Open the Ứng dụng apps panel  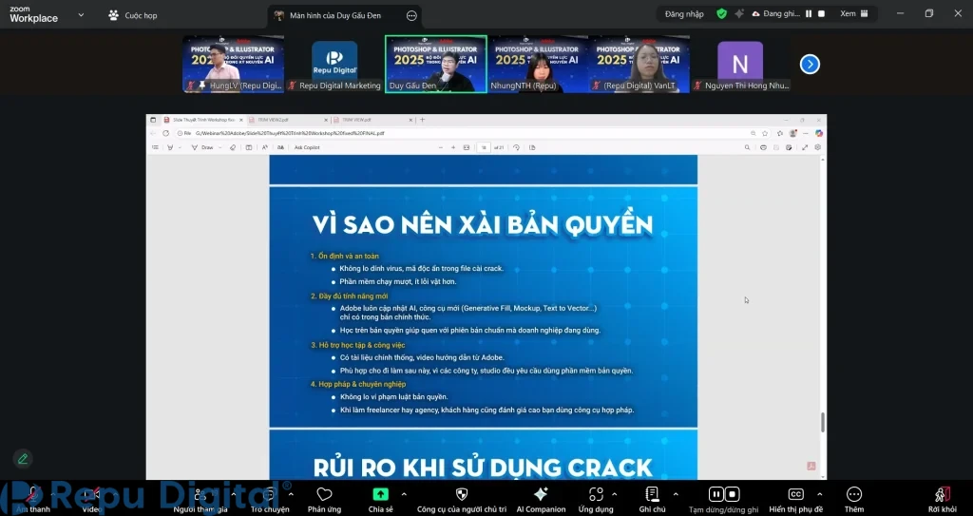pos(596,497)
